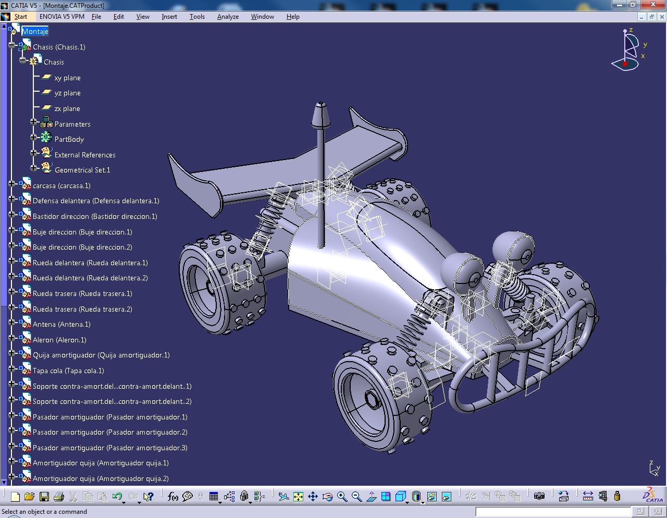Screen dimensions: 667x518
Task: Open the lock icon tool
Action: pos(244,497)
